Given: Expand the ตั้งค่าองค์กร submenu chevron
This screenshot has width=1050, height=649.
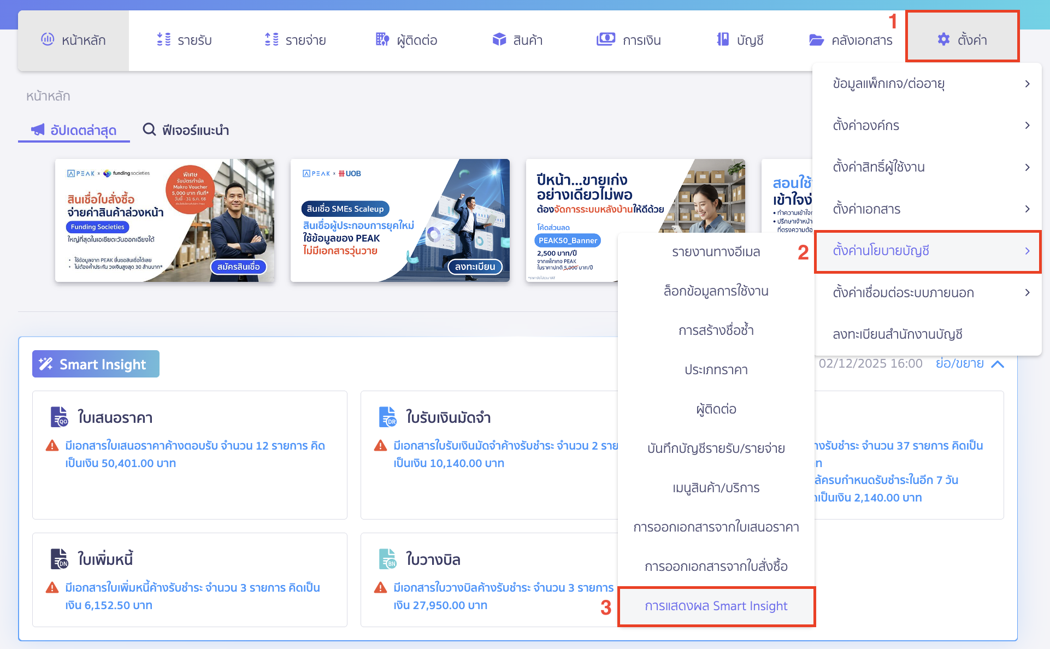Looking at the screenshot, I should point(1028,125).
